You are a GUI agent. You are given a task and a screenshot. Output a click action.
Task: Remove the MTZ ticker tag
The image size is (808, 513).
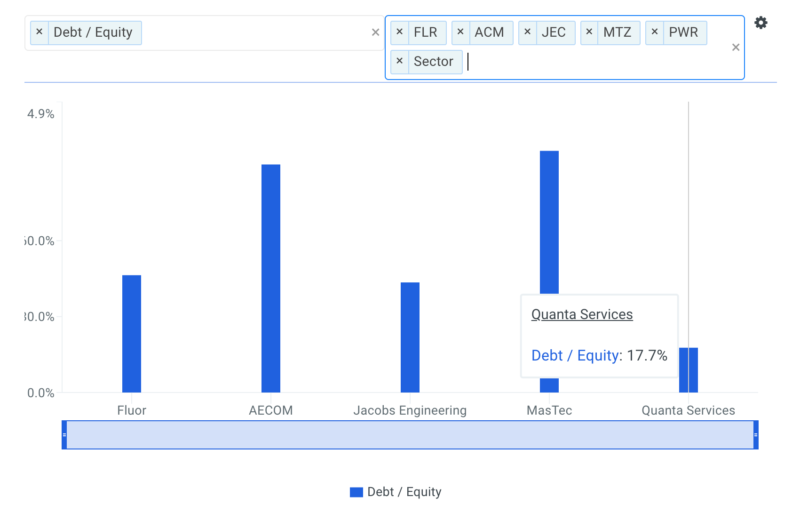tap(589, 32)
